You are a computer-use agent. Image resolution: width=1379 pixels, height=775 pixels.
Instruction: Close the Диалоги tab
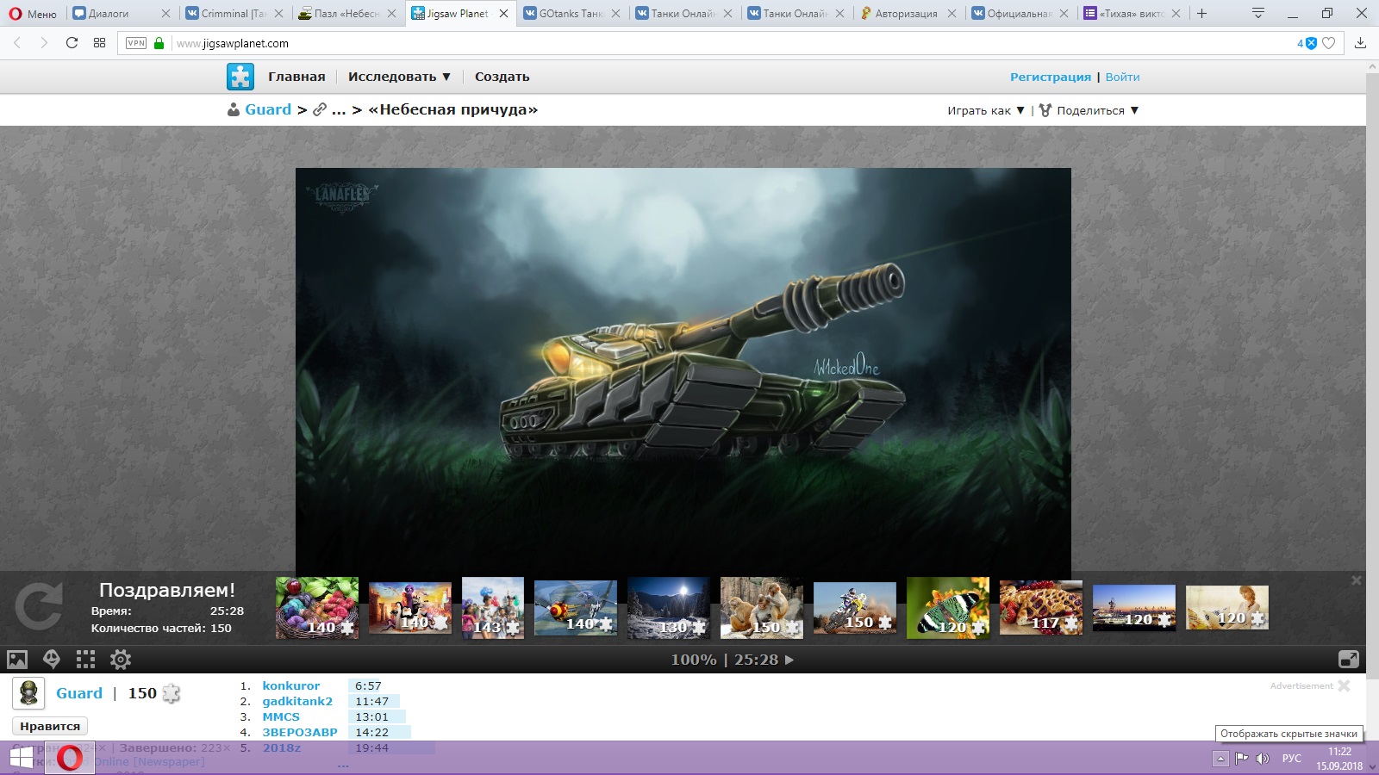coord(166,14)
